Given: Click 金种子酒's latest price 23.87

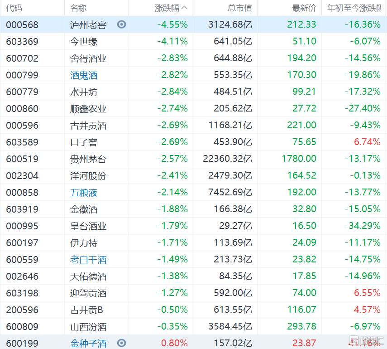Looking at the screenshot, I should [x=304, y=343].
